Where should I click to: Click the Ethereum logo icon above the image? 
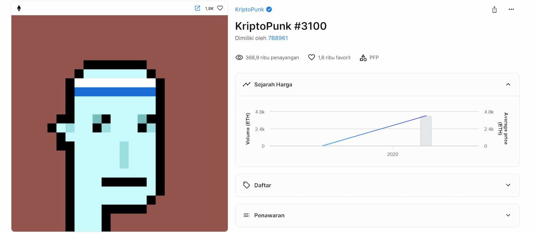[19, 8]
